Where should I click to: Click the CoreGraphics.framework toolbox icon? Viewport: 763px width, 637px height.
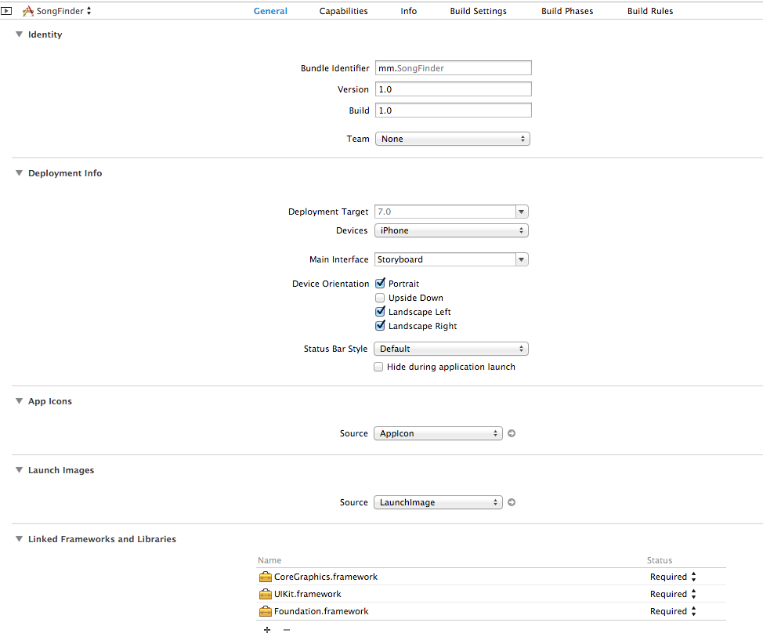click(x=266, y=577)
